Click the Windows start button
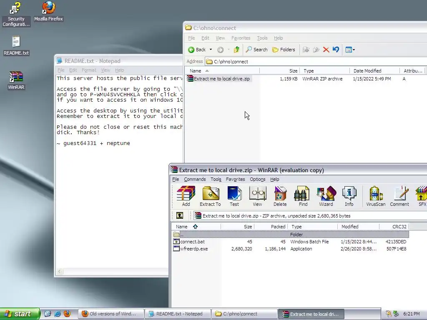The image size is (427, 320). coord(20,314)
